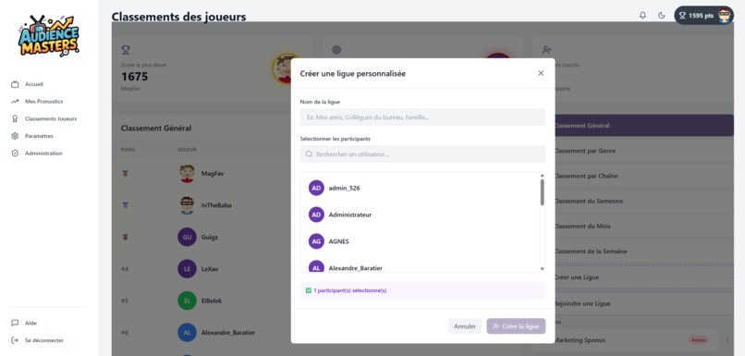Image resolution: width=745 pixels, height=356 pixels.
Task: Toggle dark mode moon icon
Action: [x=662, y=15]
